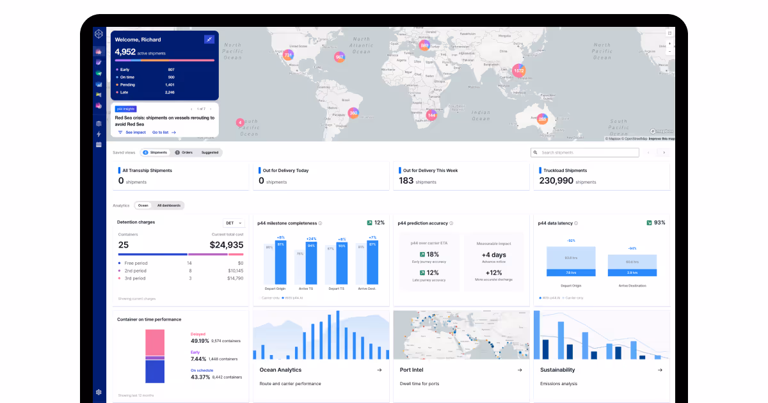Open the Sustainability card arrow
The height and width of the screenshot is (403, 768).
[660, 370]
